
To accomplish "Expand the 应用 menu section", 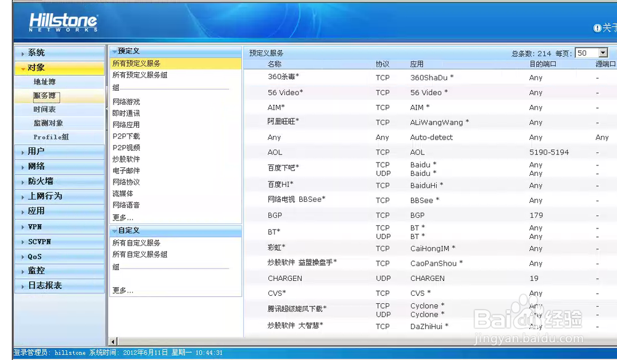I will pos(59,211).
